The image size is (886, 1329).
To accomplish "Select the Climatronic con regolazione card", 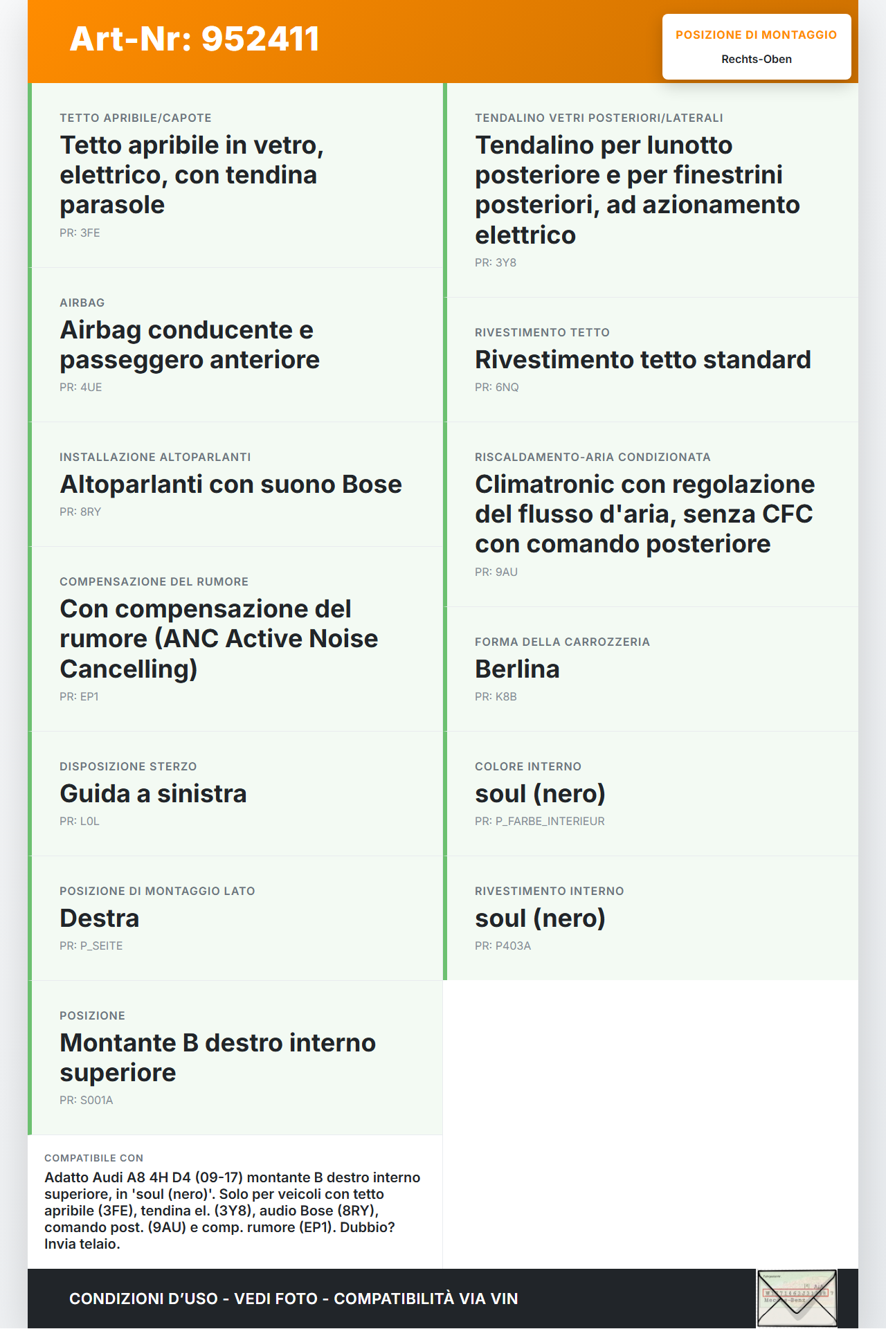I will (644, 514).
